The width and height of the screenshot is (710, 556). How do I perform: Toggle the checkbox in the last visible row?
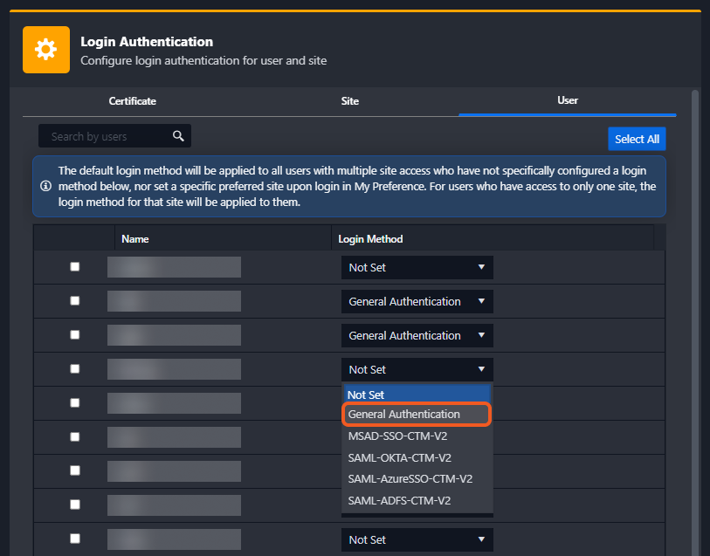(74, 539)
